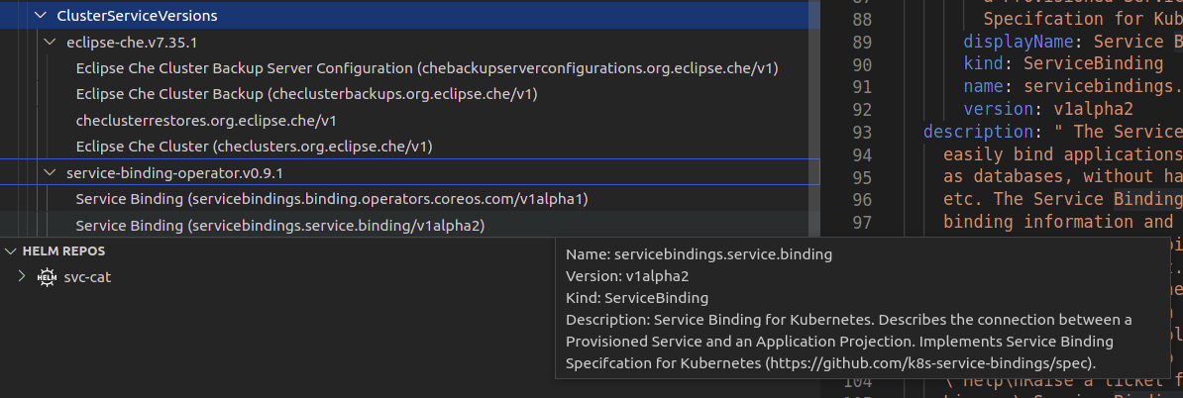
Task: Select Service Binding servicebindings.service.binding/v1alpha2 entry
Action: pos(279,226)
